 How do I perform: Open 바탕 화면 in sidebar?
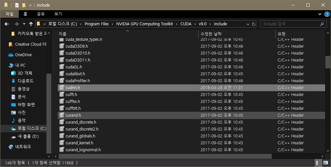23,105
